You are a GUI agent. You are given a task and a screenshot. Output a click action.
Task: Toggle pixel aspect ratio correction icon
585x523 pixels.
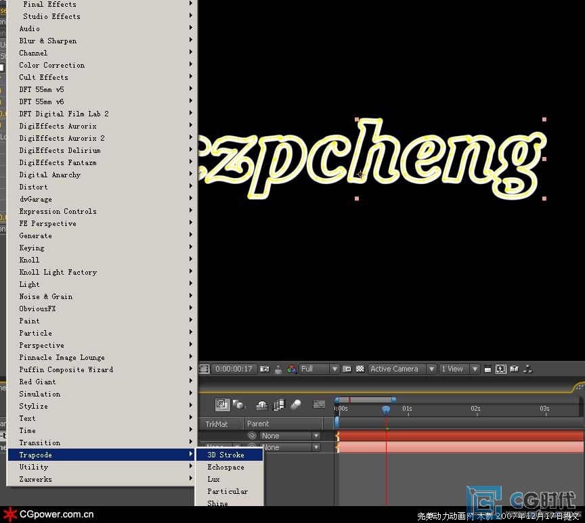(x=487, y=369)
